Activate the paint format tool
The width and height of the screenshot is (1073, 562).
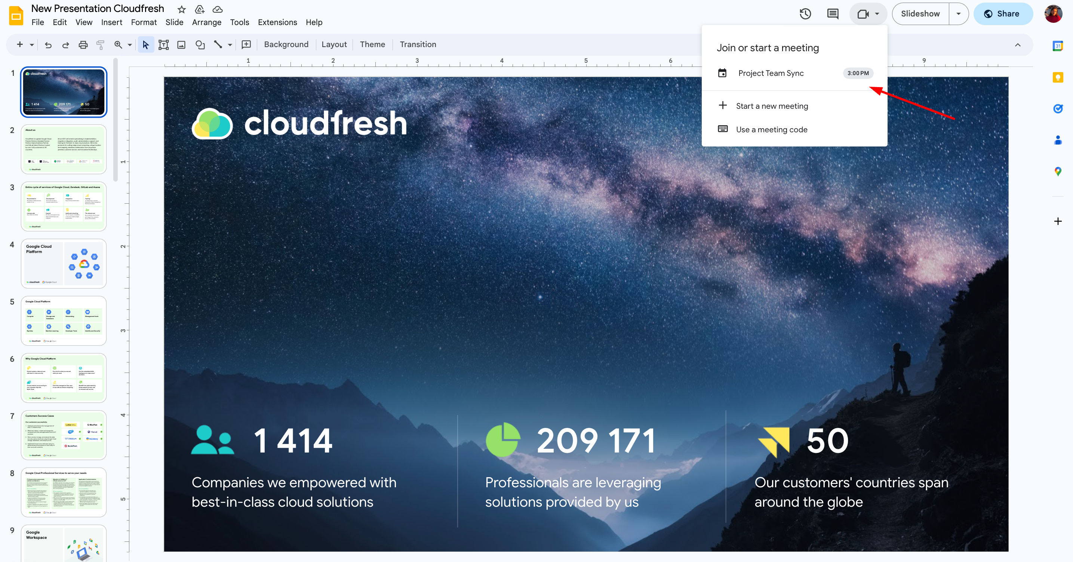pyautogui.click(x=101, y=44)
